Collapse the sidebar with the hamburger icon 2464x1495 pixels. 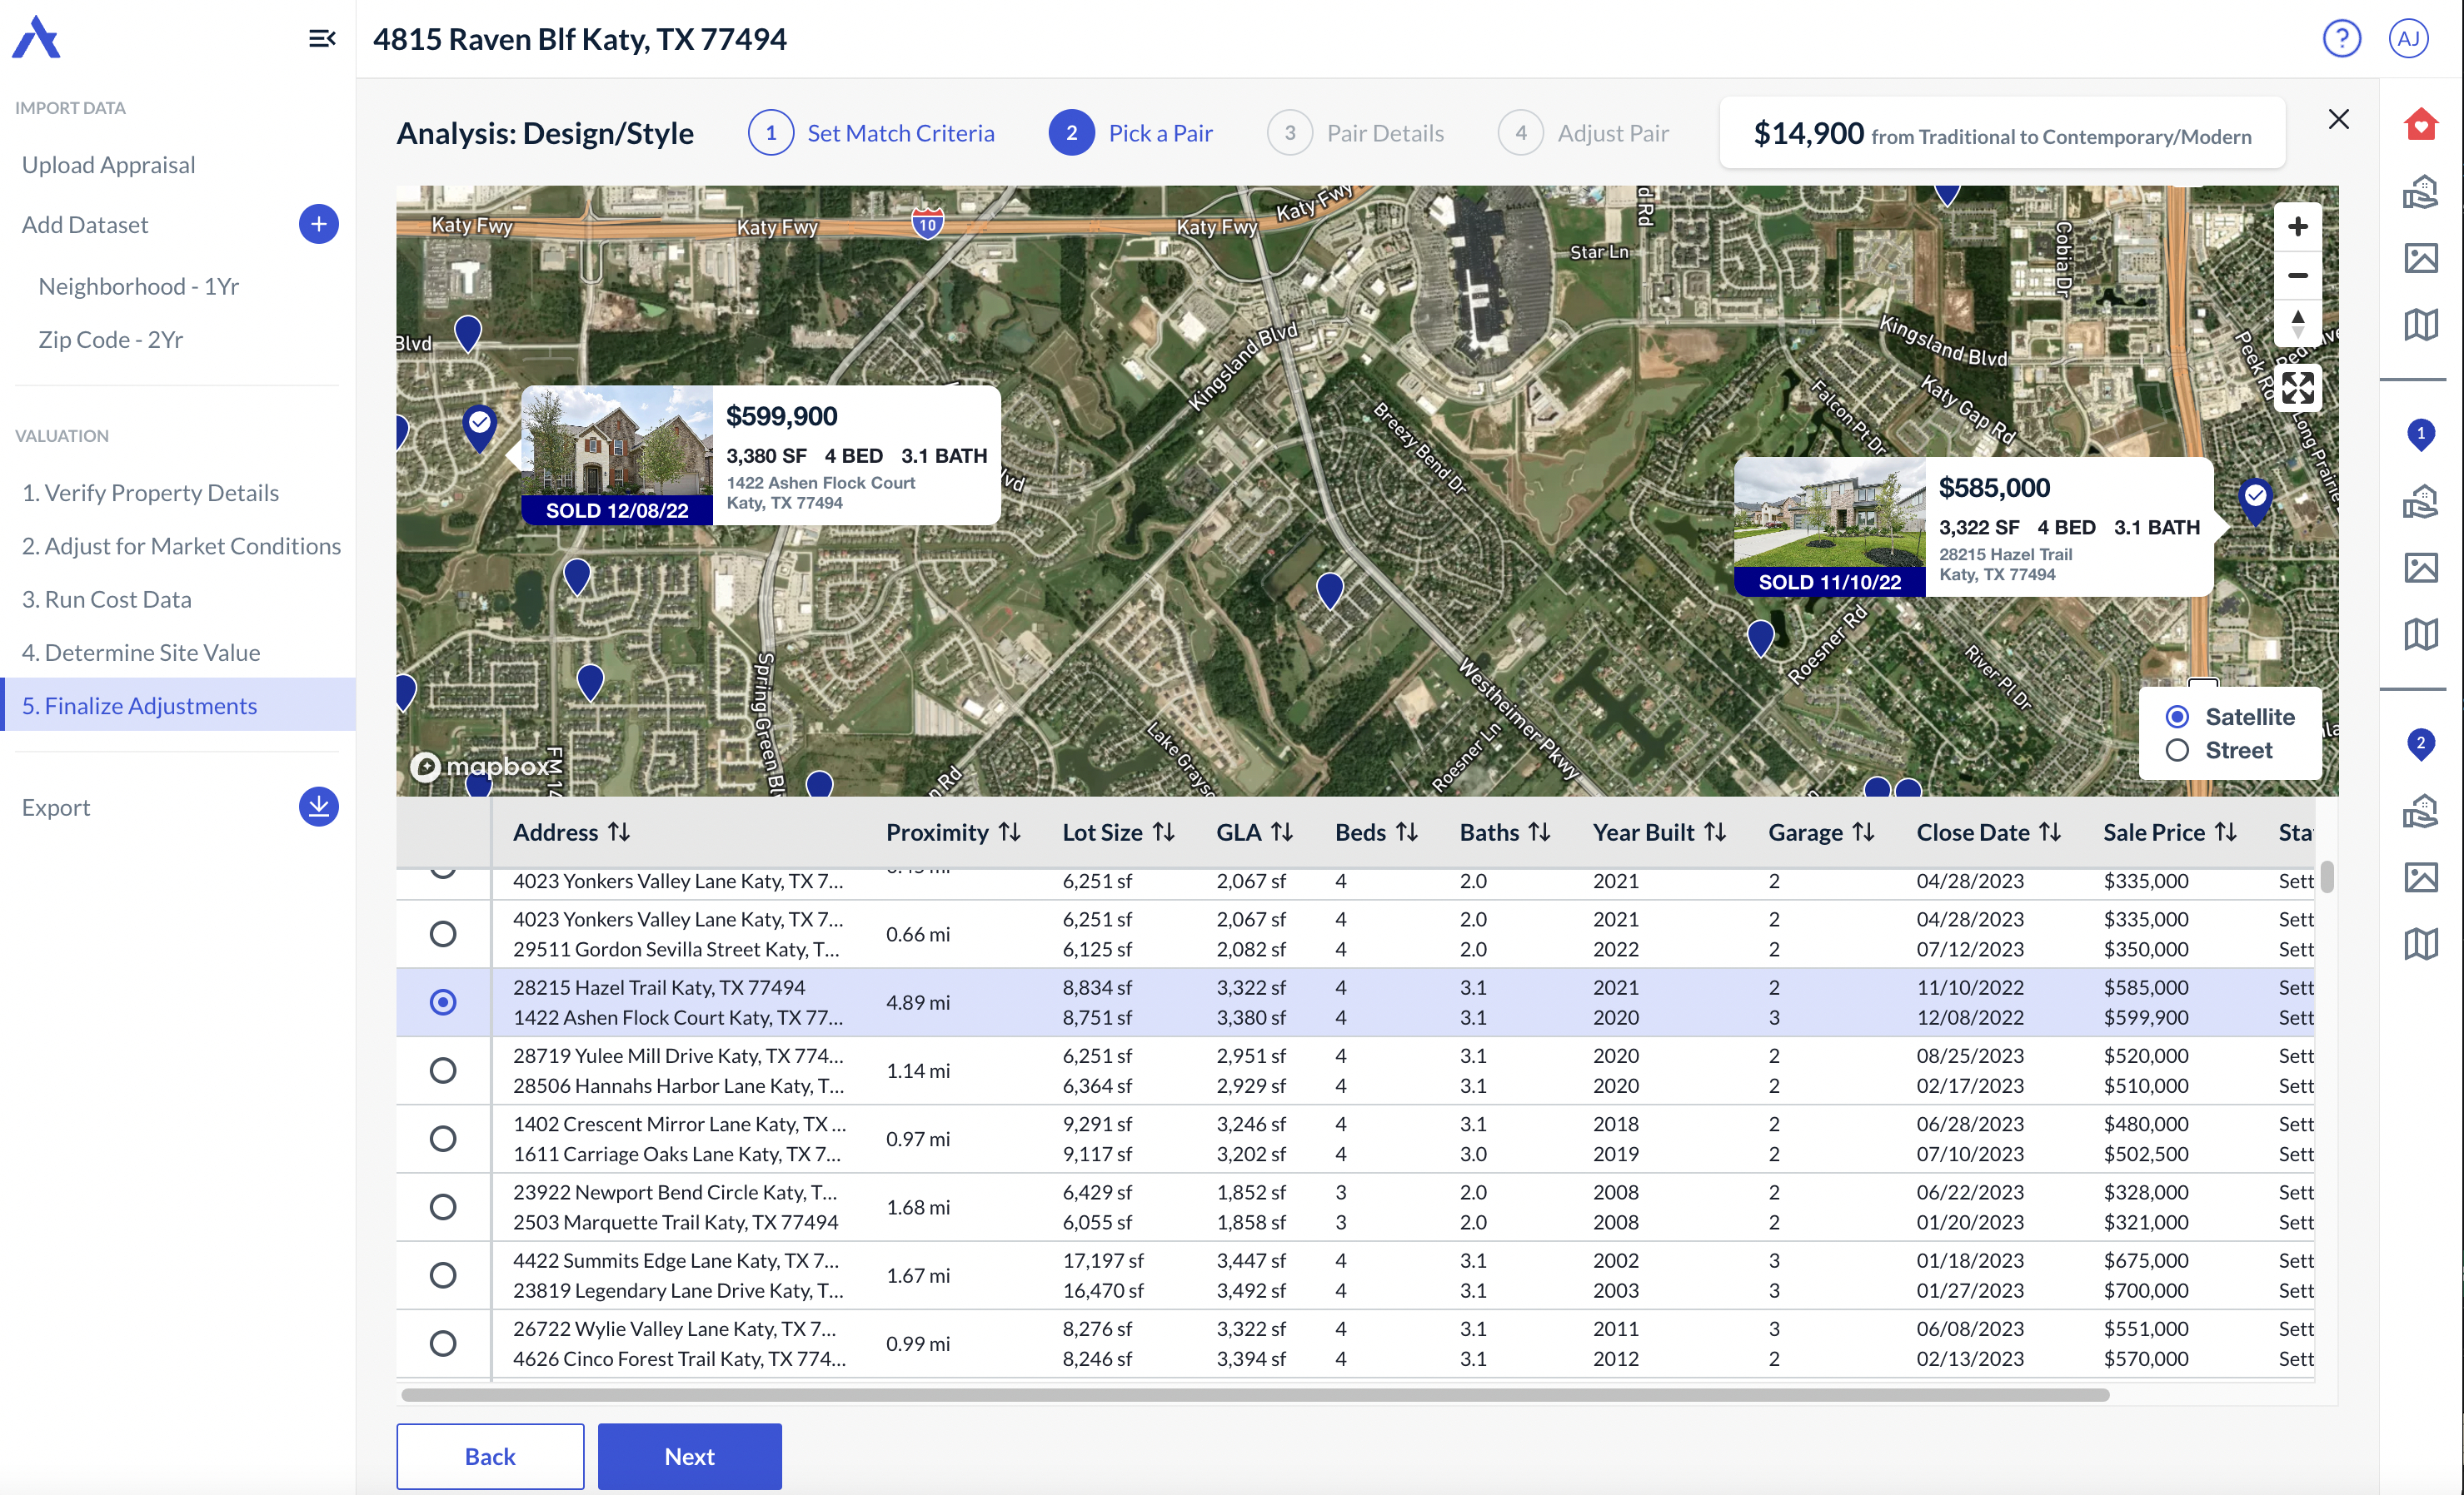[321, 39]
